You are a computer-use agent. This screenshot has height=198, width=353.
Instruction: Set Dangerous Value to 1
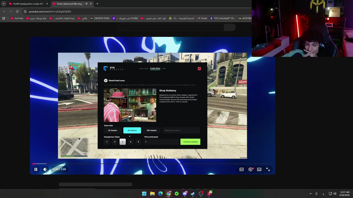pyautogui.click(x=107, y=142)
